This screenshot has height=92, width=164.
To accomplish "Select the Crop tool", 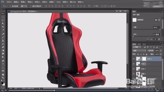I will [x=3, y=27].
